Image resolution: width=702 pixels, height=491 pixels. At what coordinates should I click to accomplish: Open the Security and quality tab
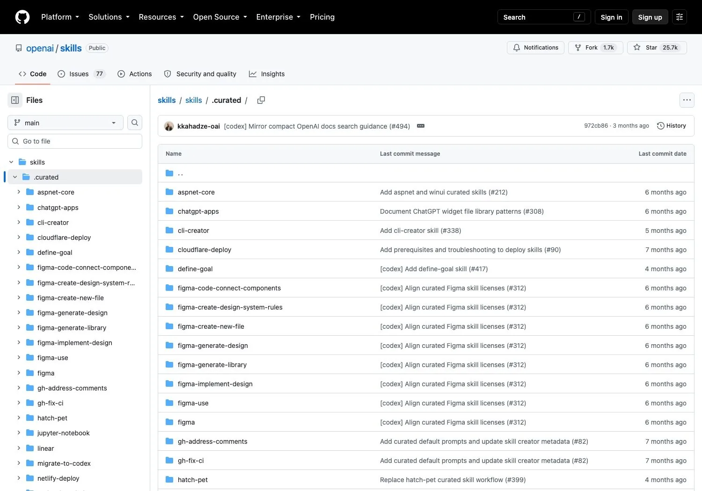click(x=200, y=74)
